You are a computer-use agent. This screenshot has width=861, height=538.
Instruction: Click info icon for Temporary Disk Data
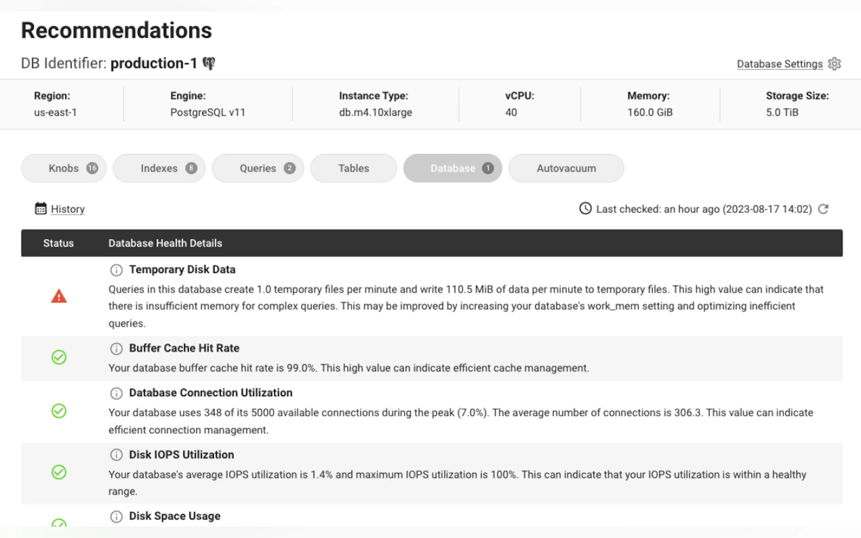click(x=116, y=270)
